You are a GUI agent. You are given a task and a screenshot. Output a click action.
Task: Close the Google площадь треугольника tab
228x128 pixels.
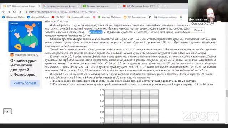[x=78, y=6]
